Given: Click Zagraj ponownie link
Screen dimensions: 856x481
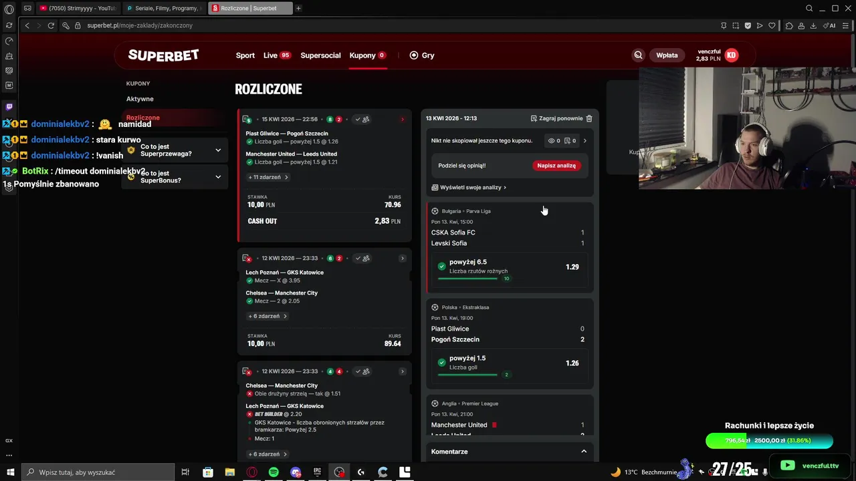Looking at the screenshot, I should pos(556,118).
